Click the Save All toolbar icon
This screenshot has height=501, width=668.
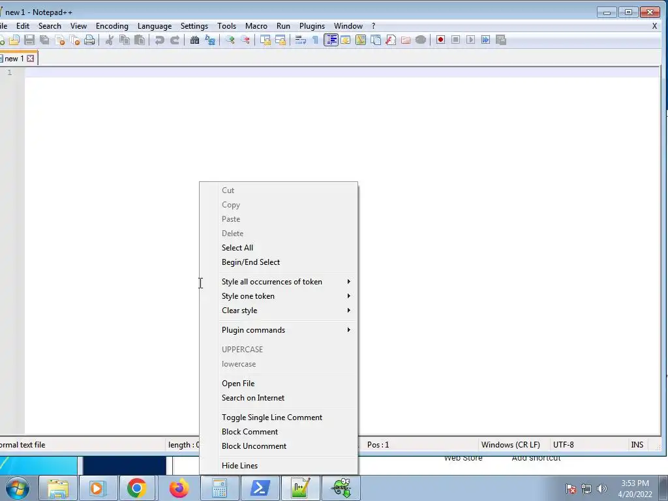coord(44,40)
